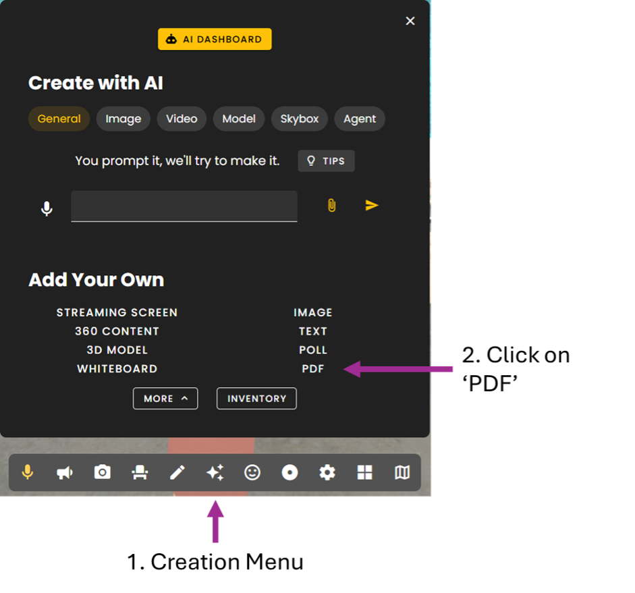Add a Whiteboard
This screenshot has width=635, height=593.
coord(117,369)
